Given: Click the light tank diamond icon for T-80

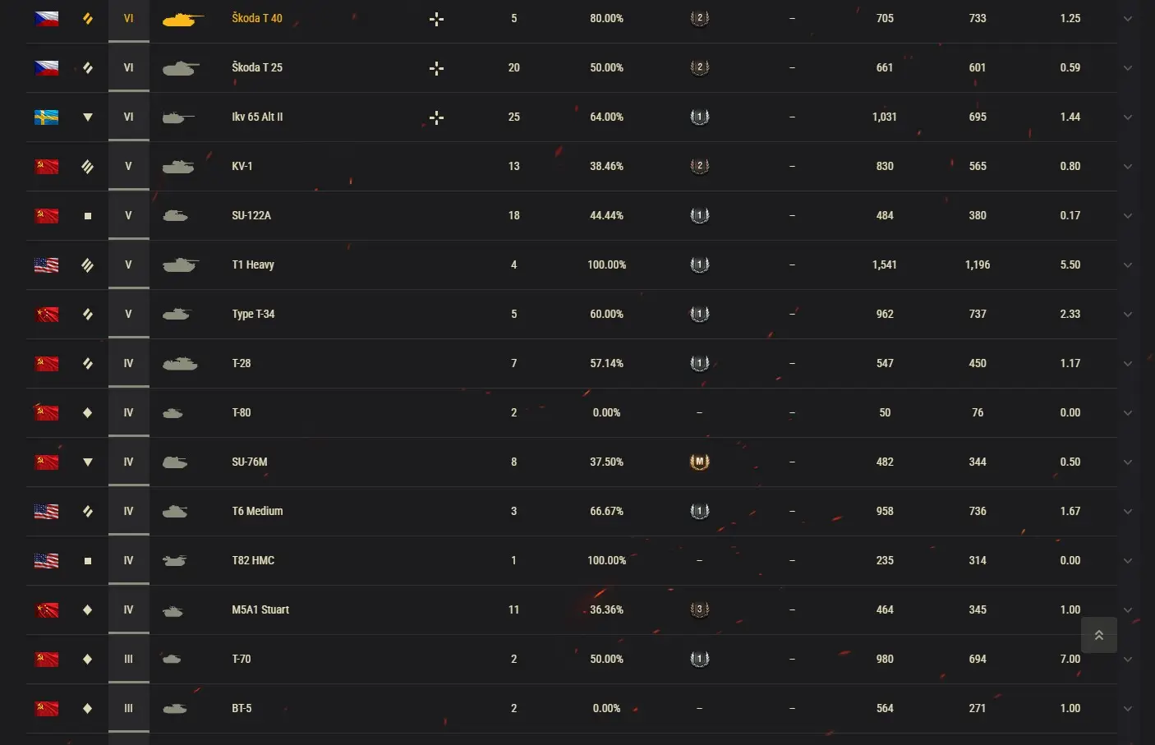Looking at the screenshot, I should coord(88,413).
